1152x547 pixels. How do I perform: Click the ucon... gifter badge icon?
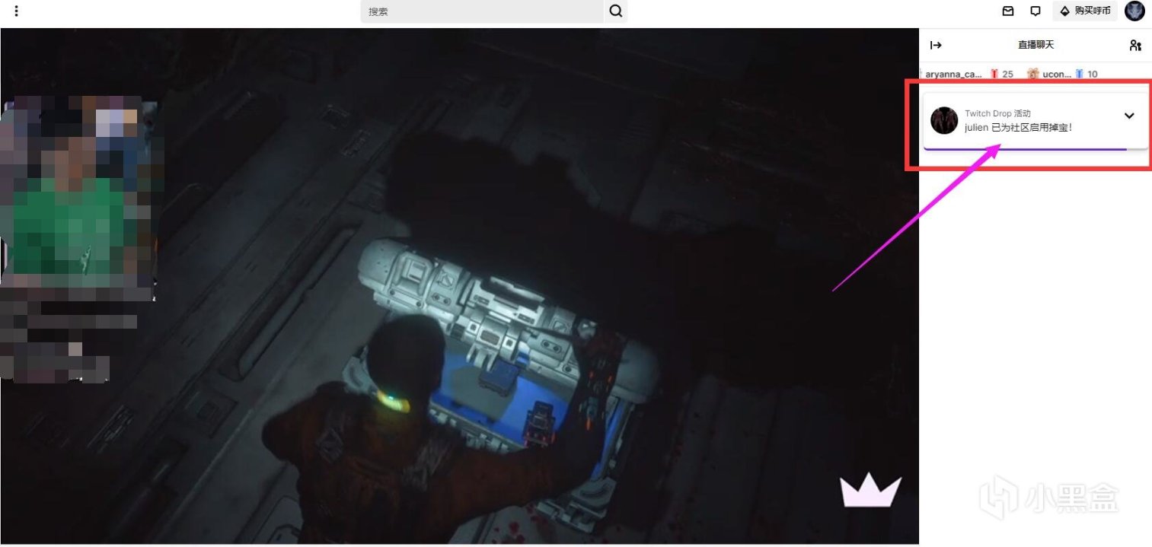coord(1033,74)
